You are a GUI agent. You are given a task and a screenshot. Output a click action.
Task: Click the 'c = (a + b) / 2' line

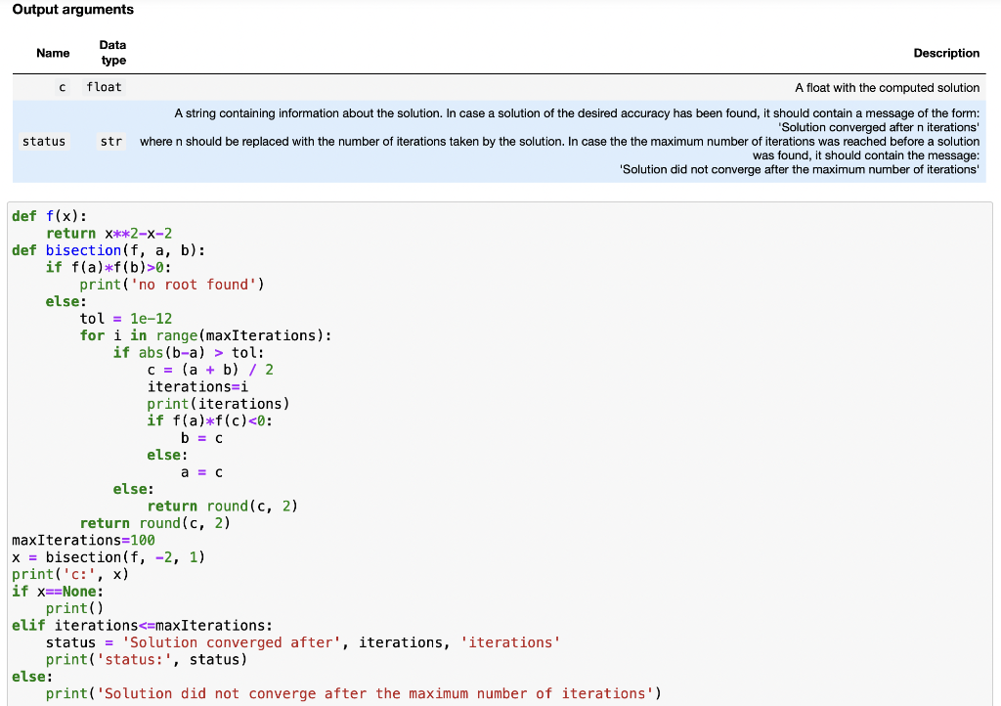coord(210,371)
